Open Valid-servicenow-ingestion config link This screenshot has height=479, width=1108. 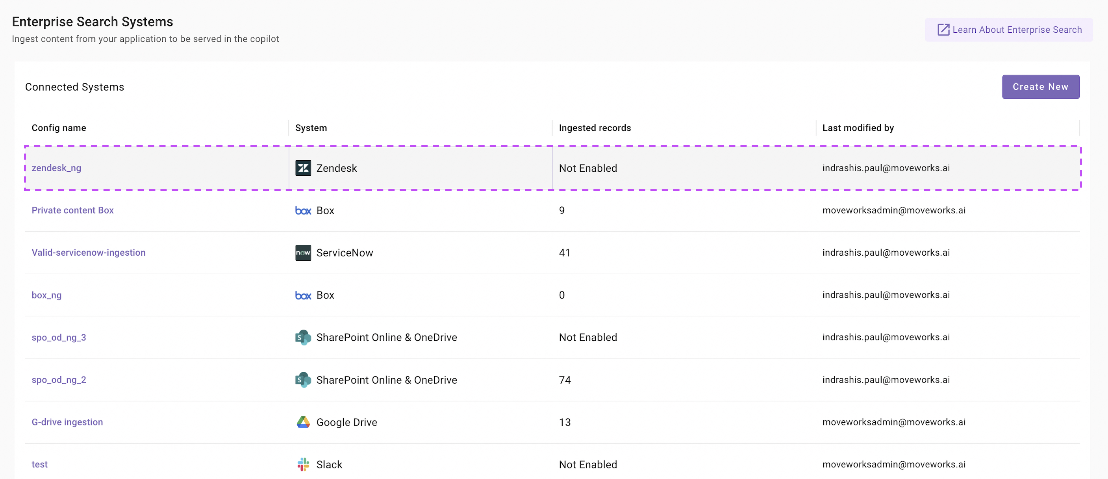(89, 252)
